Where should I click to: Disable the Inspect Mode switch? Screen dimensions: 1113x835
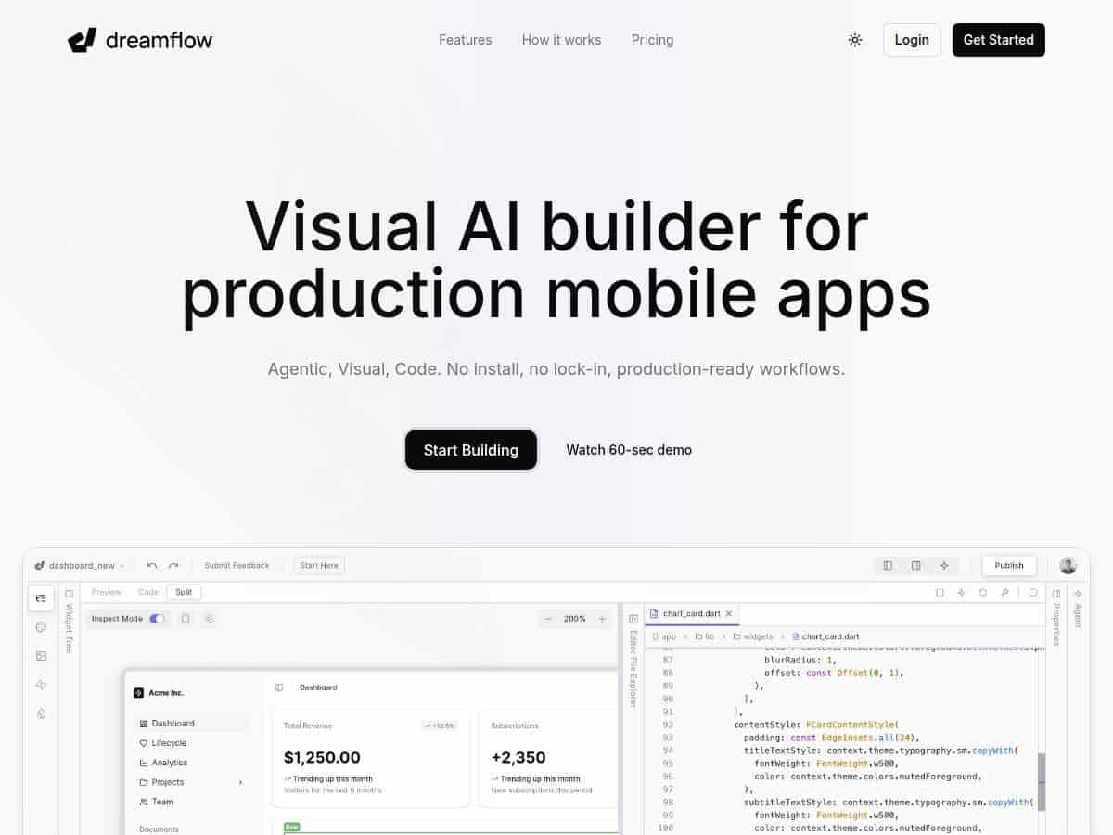click(157, 618)
